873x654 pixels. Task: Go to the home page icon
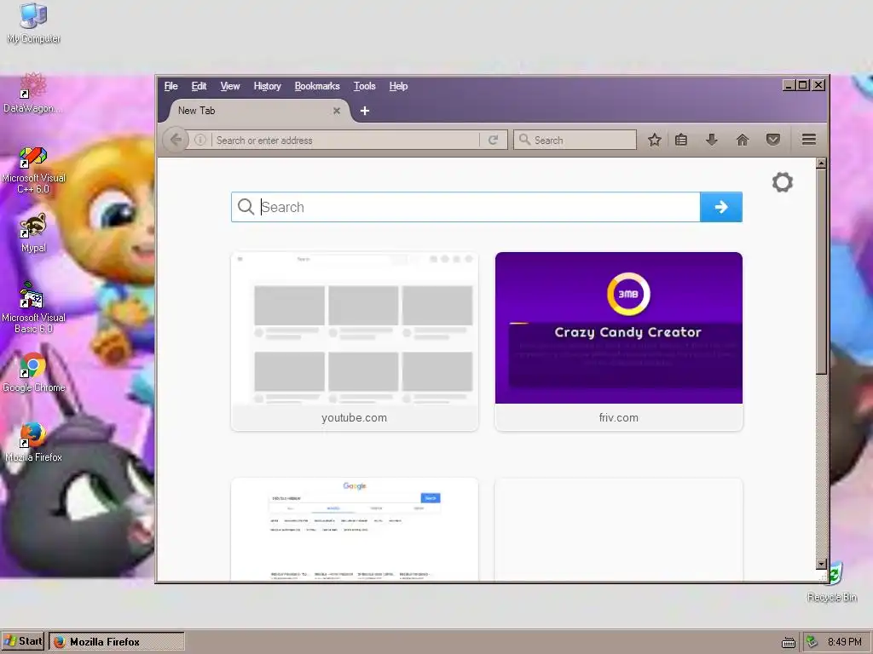click(x=743, y=140)
